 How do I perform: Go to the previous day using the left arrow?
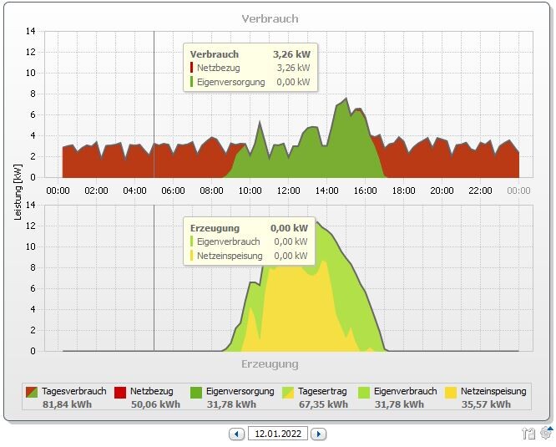coord(237,434)
